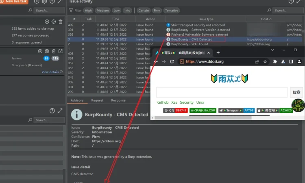Switch to the Advisory tab
The image size is (305, 183).
[77, 100]
